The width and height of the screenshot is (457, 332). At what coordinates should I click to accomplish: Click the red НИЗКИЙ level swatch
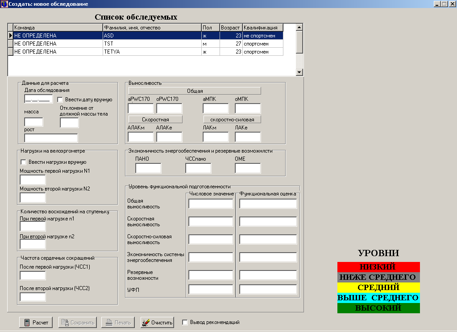click(378, 267)
